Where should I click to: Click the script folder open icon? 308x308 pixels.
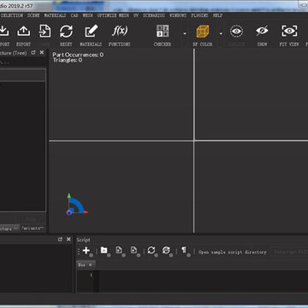pos(104,251)
